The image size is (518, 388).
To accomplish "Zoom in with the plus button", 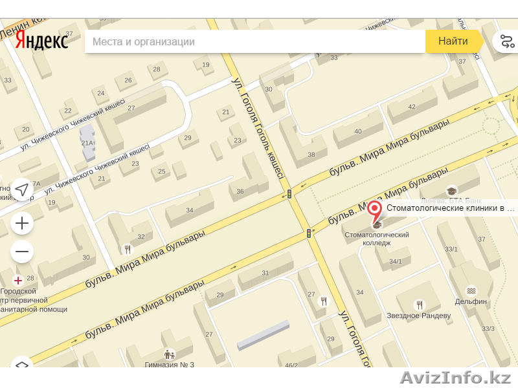I will click(22, 223).
